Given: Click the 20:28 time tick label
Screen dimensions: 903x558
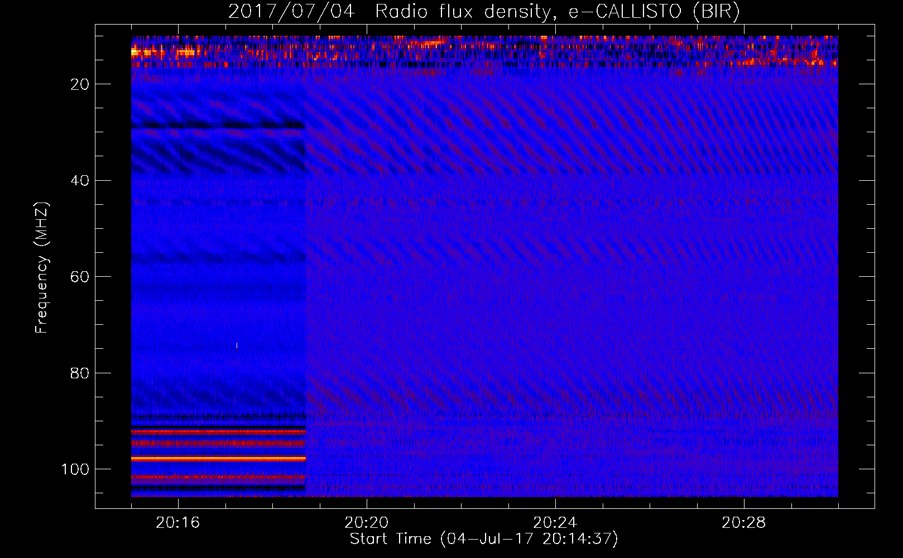Looking at the screenshot, I should pos(744,523).
